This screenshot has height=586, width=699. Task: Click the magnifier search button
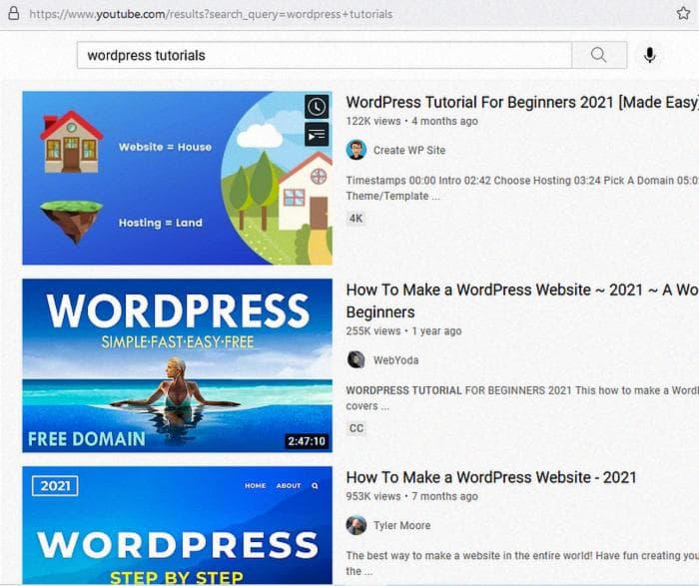coord(599,55)
